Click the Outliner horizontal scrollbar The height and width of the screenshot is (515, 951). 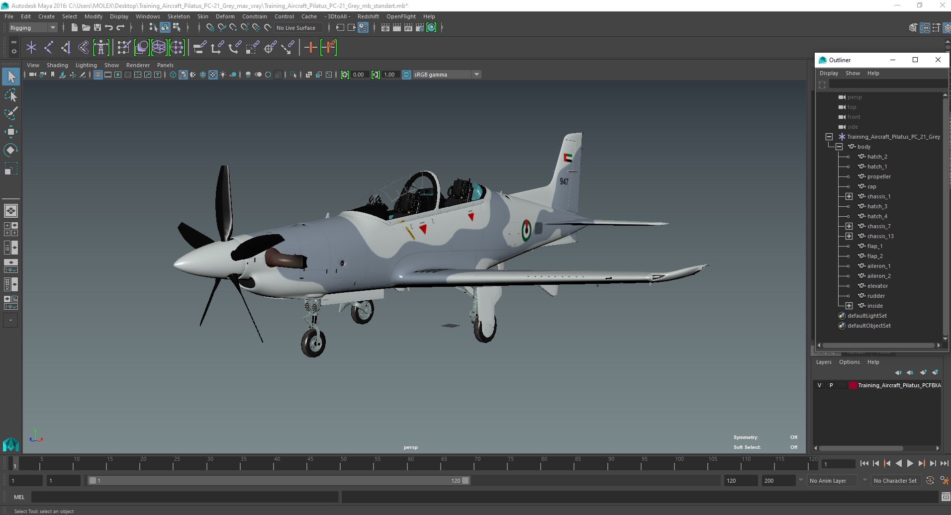[x=878, y=345]
